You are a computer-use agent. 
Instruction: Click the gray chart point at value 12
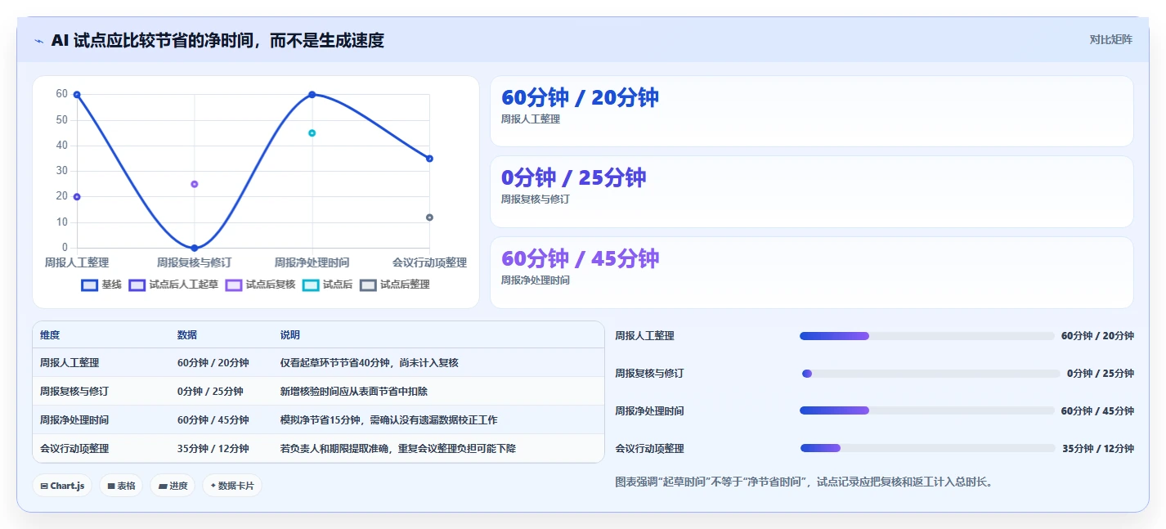coord(429,217)
